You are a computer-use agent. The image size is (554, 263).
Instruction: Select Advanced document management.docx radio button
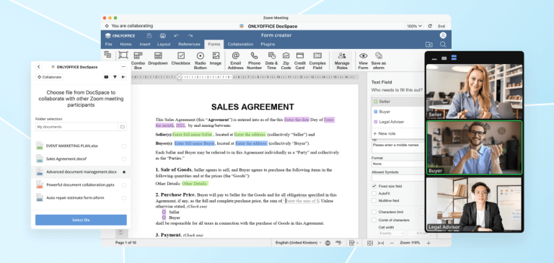tap(124, 172)
